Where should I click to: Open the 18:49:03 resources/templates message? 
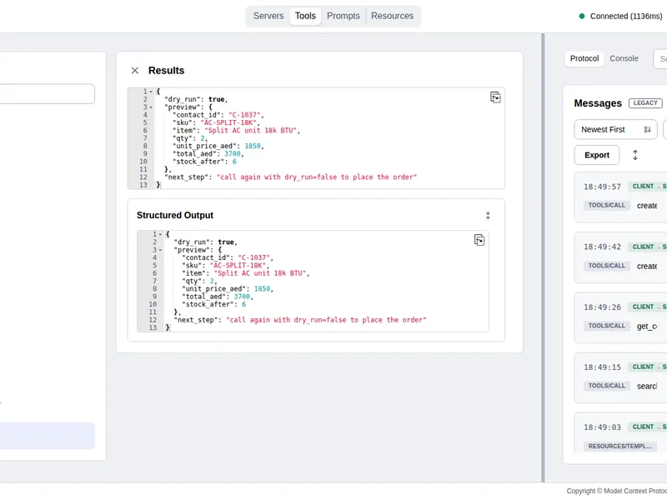(620, 432)
